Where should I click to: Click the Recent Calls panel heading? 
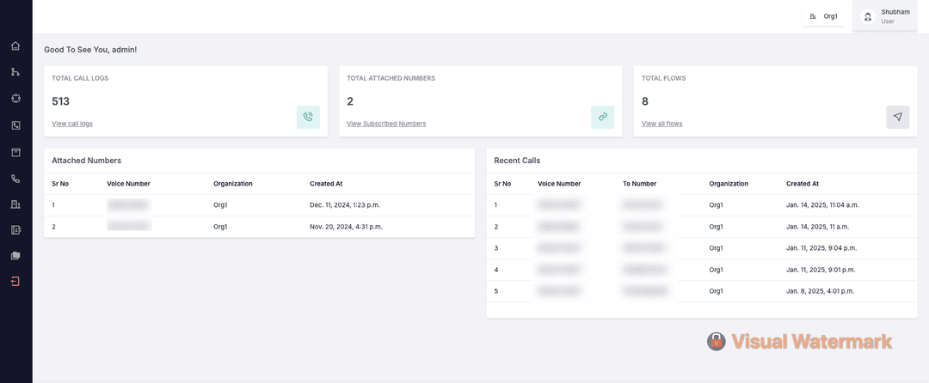(517, 161)
